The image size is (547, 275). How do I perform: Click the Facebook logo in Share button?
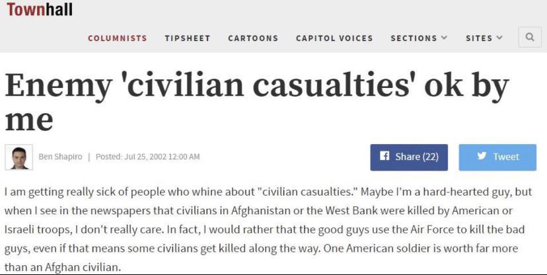click(x=384, y=156)
